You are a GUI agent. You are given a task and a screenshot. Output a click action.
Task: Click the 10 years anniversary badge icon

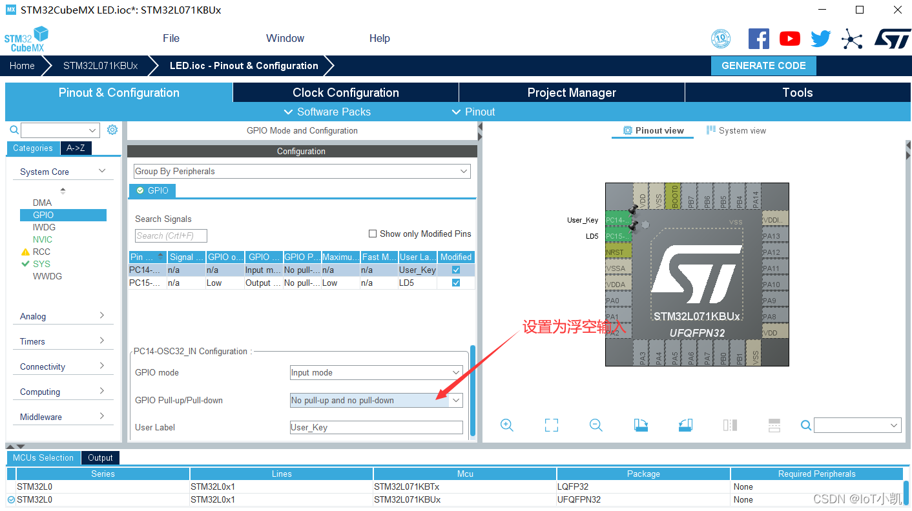click(x=721, y=39)
